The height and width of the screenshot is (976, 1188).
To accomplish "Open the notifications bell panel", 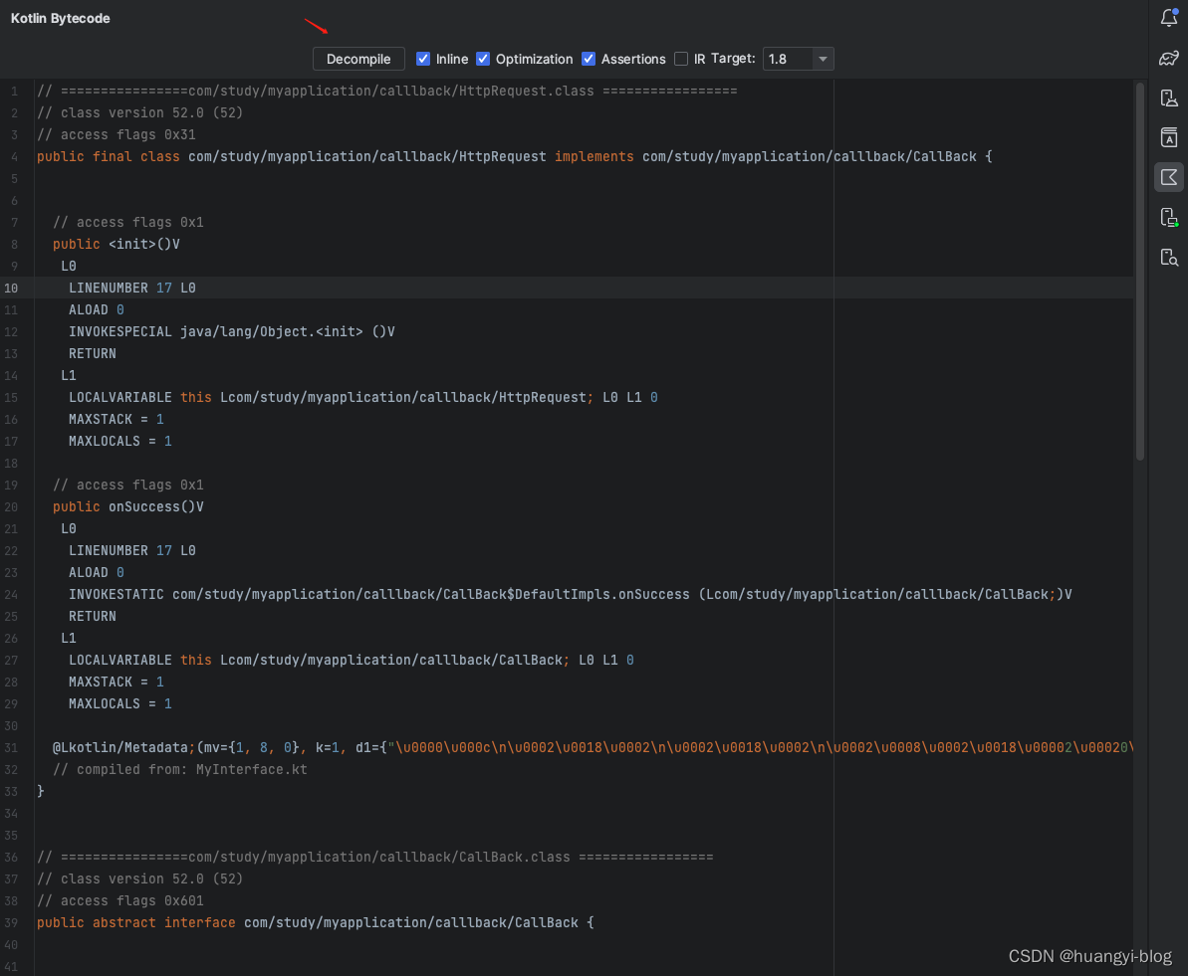I will (x=1168, y=17).
